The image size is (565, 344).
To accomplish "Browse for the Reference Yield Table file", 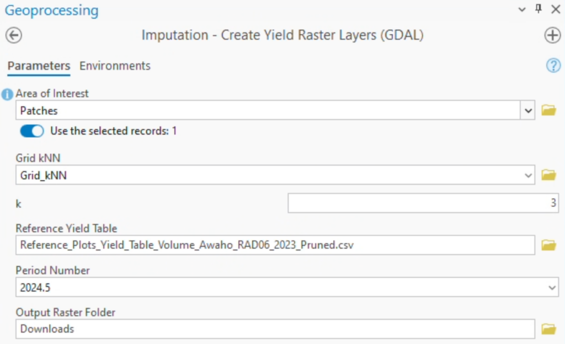I will point(550,244).
